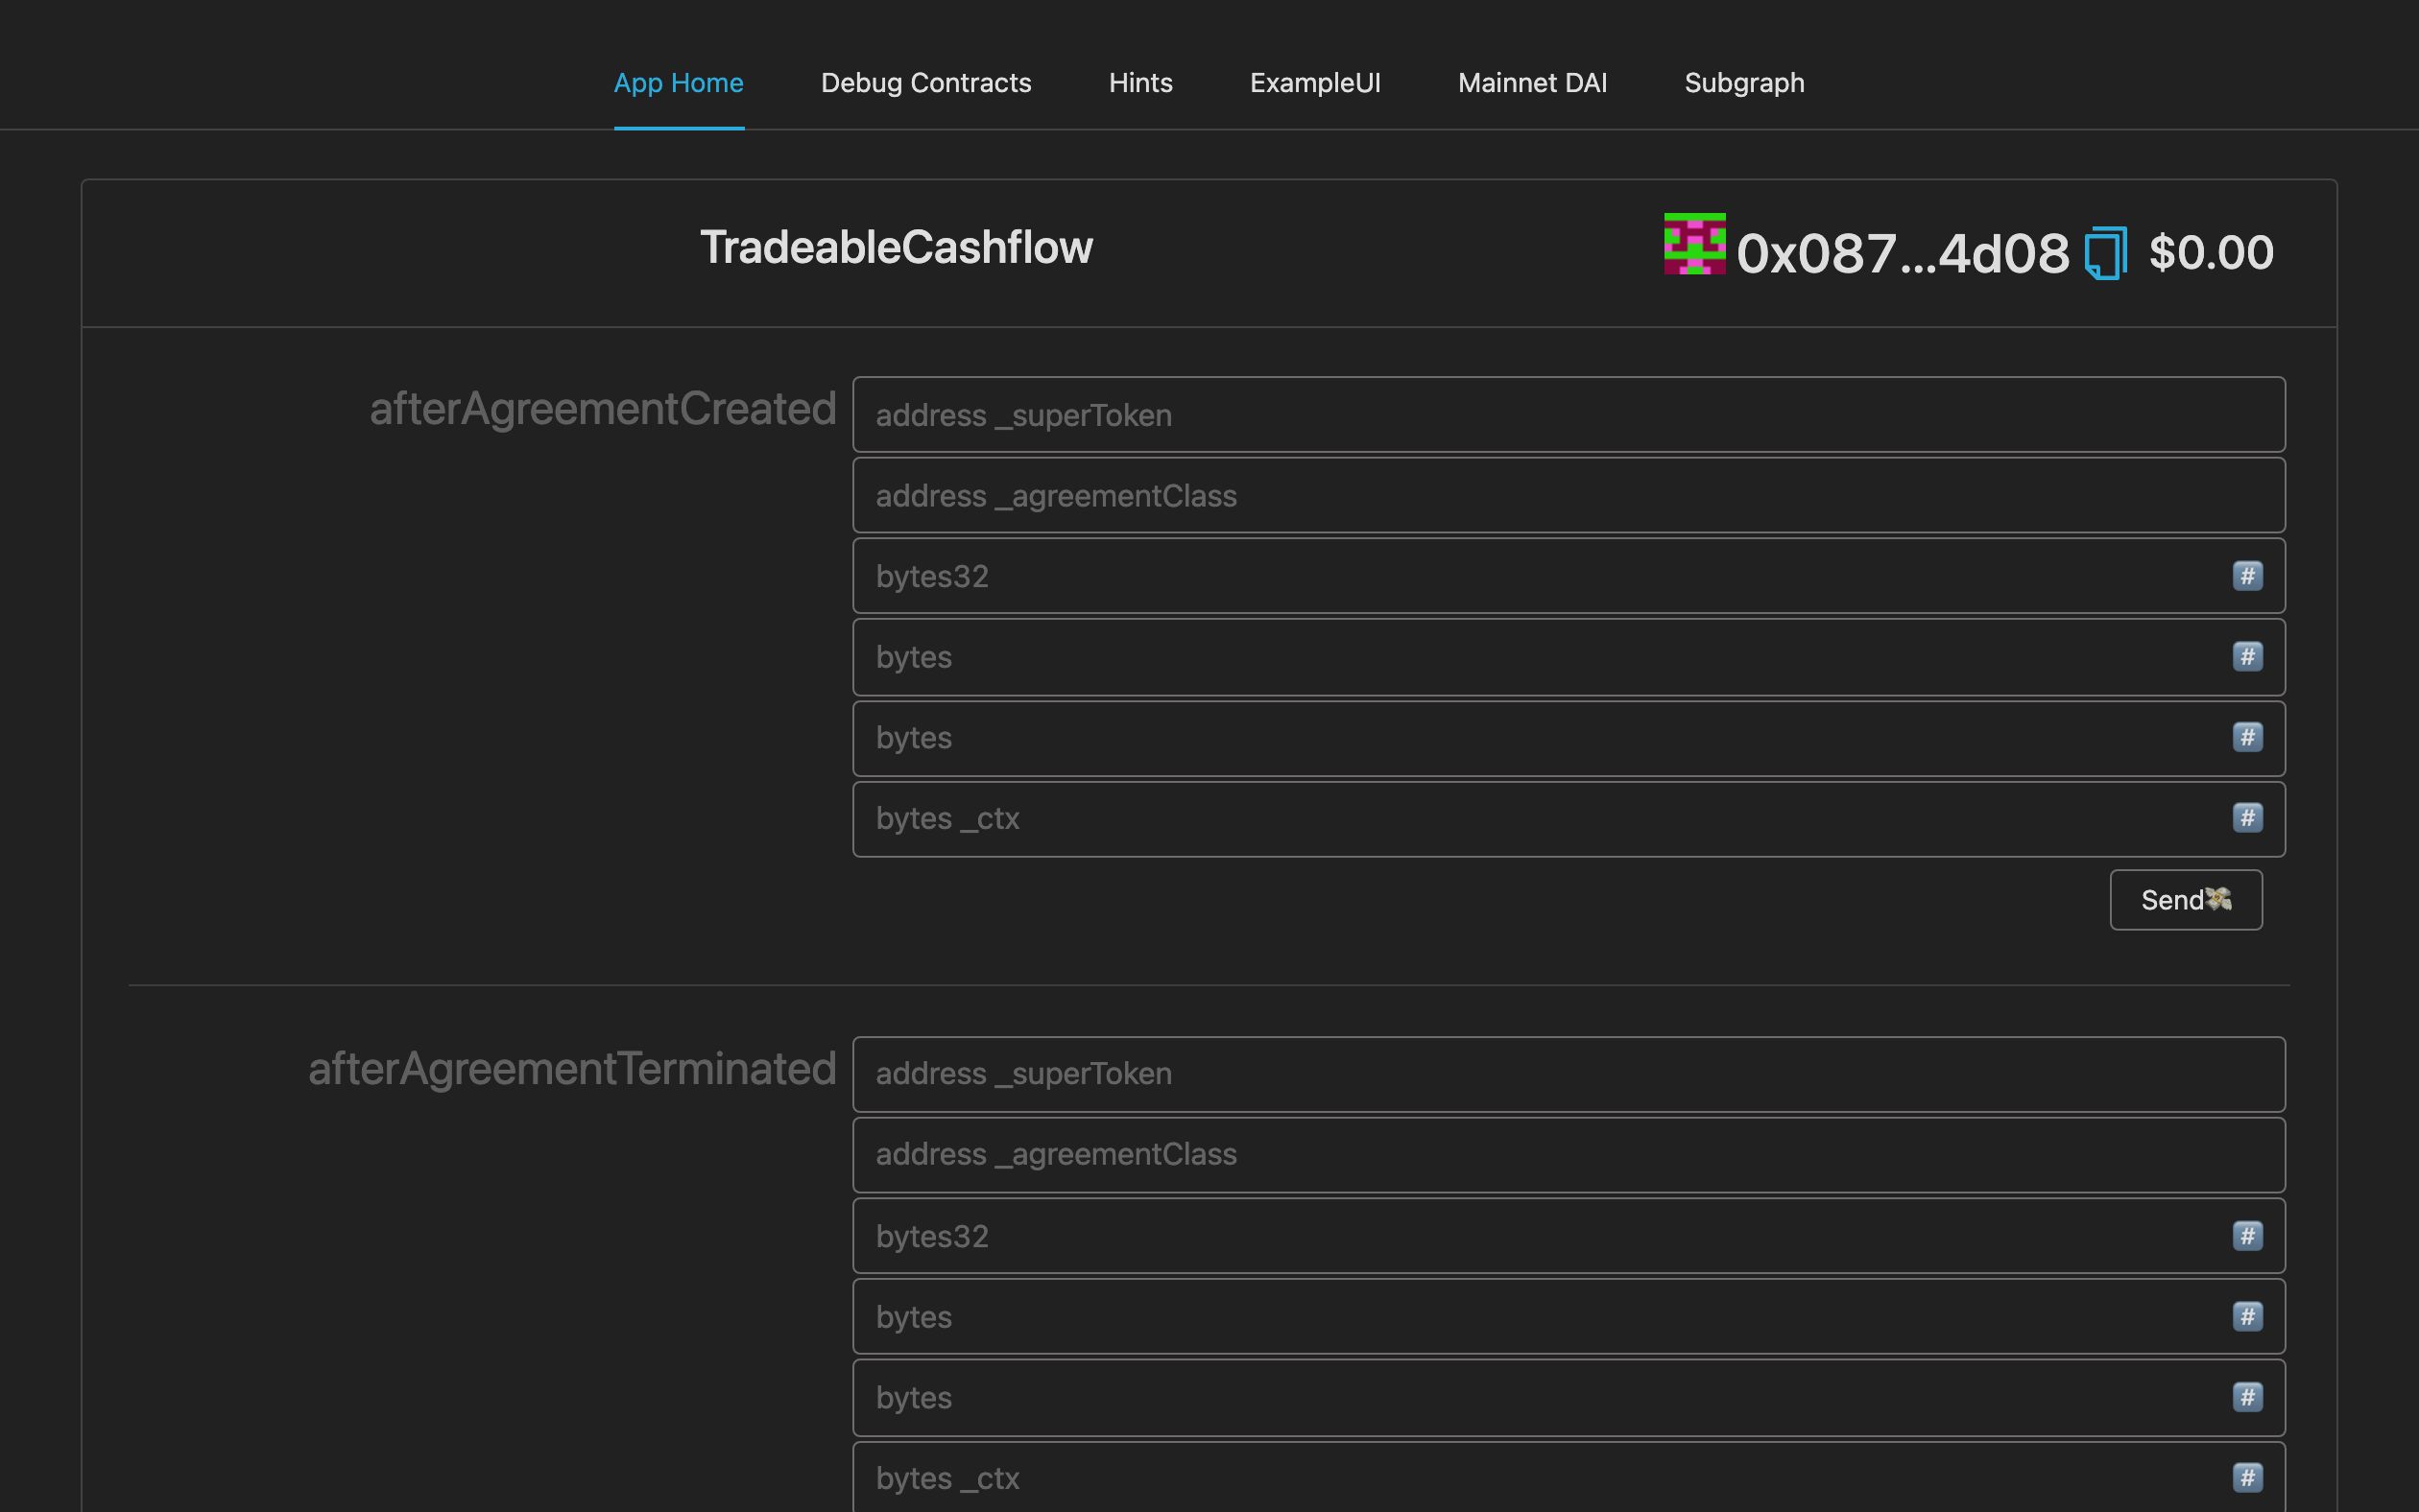Focus first bytes field under afterAgreementCreated

click(1568, 657)
